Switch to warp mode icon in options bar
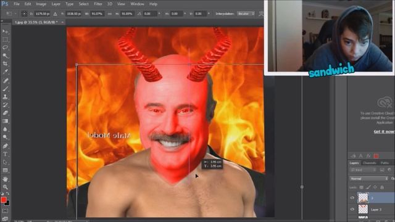The height and width of the screenshot is (222, 395). (x=261, y=14)
